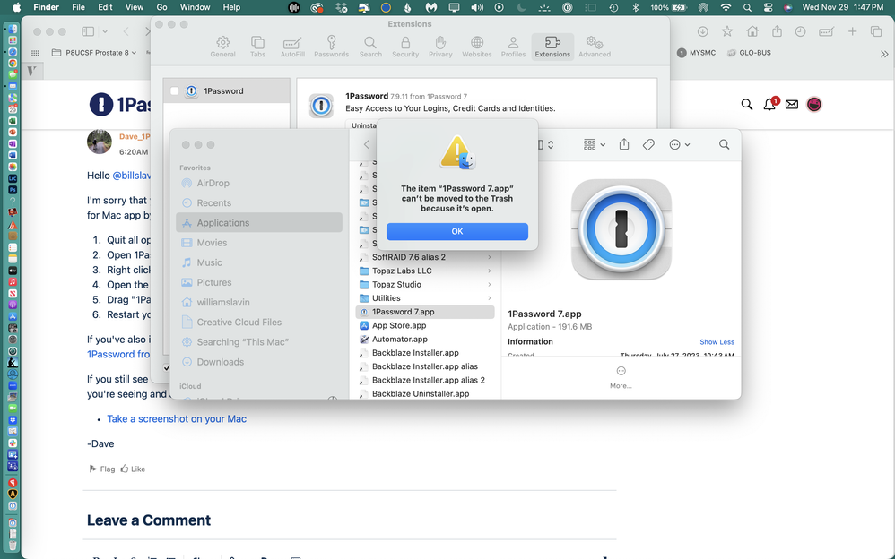895x559 pixels.
Task: Open the Finder Share toolbar icon
Action: point(624,144)
